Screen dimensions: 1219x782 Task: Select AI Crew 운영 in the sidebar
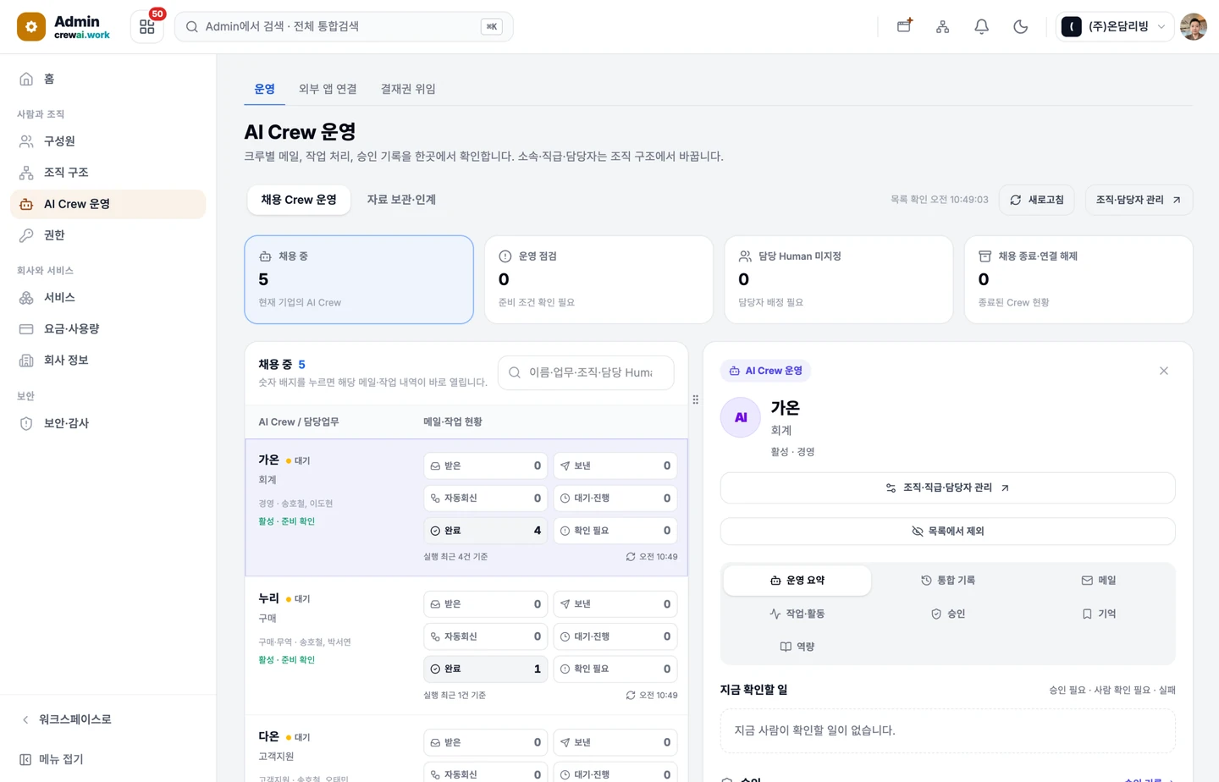click(108, 204)
